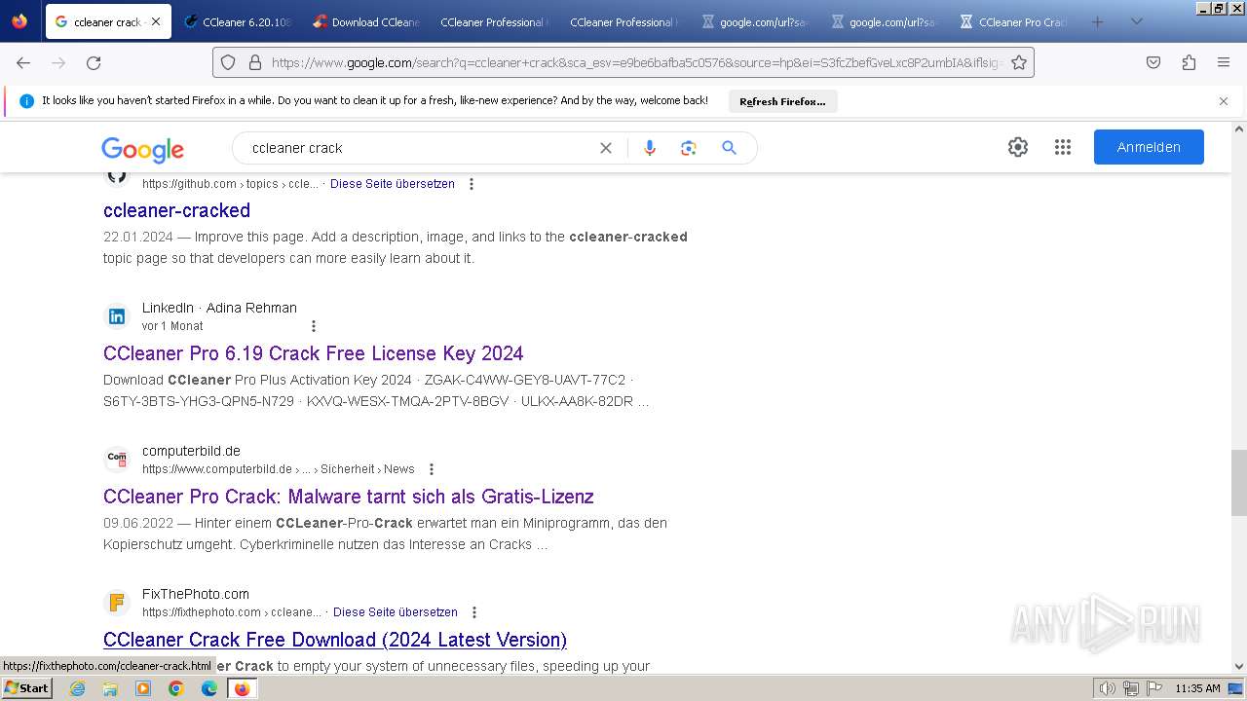1247x701 pixels.
Task: Click the scroll down arrow
Action: click(x=1239, y=667)
